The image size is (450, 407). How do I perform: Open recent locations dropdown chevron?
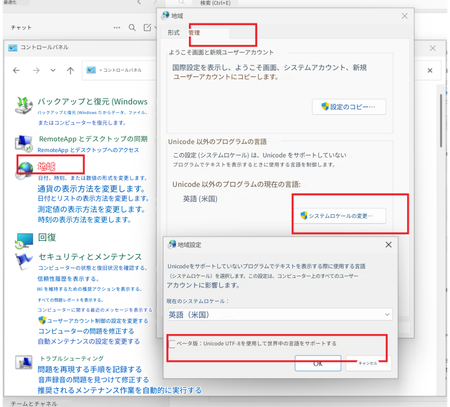pyautogui.click(x=53, y=70)
